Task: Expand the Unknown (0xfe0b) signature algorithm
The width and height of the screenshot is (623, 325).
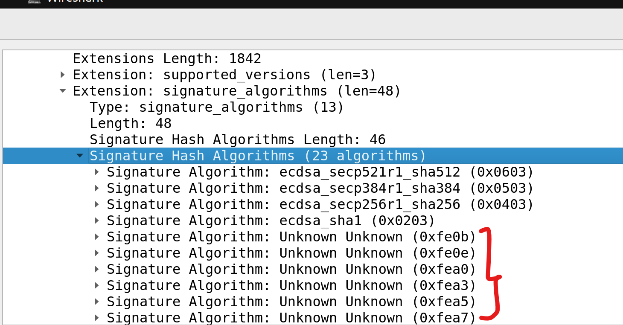Action: pyautogui.click(x=97, y=237)
